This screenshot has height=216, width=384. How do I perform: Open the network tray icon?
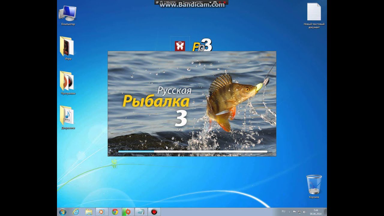tap(300, 212)
